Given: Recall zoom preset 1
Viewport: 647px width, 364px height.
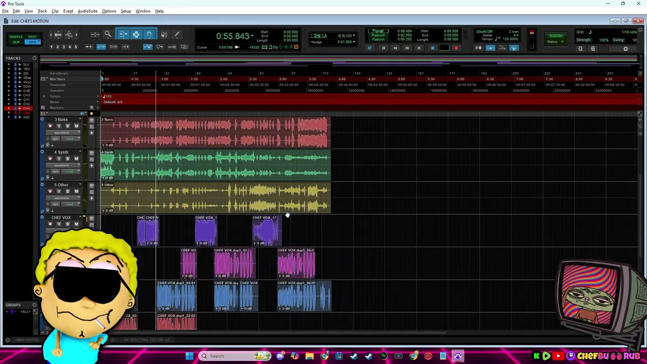Looking at the screenshot, I should tap(51, 47).
